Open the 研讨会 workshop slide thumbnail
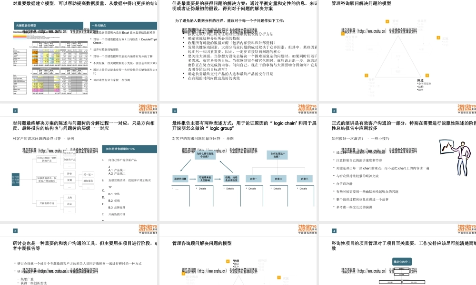 tap(79, 255)
